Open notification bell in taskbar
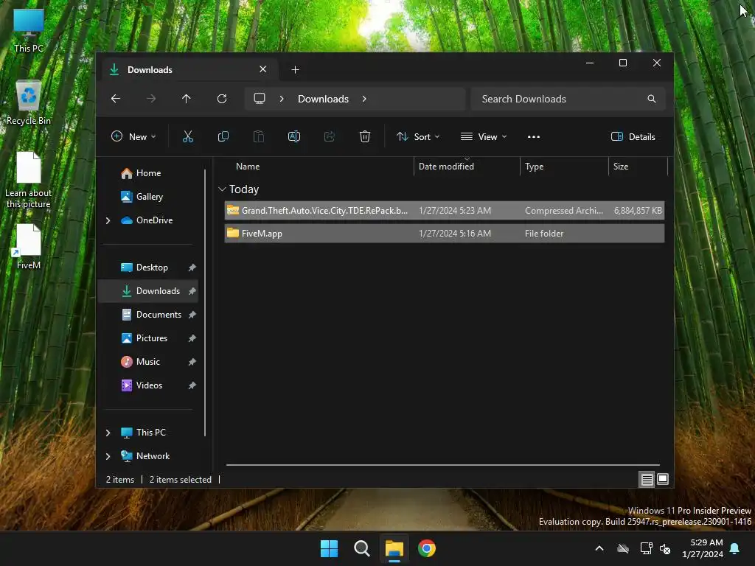Image resolution: width=755 pixels, height=566 pixels. click(735, 548)
